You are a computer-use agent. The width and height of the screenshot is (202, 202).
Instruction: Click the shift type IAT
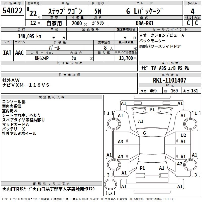click(7, 53)
